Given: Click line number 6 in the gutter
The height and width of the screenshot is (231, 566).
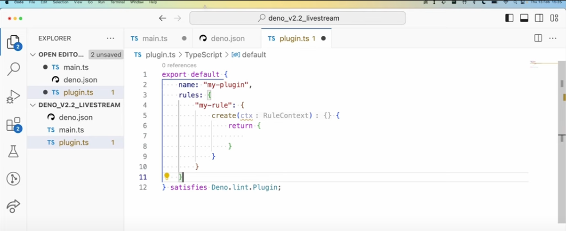Looking at the screenshot, I should tap(145, 126).
